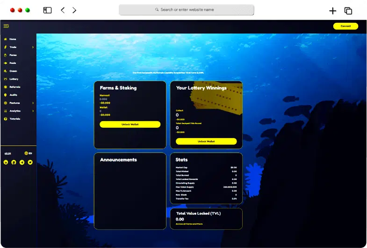
Task: Open the Farms page from the sidebar
Action: point(13,55)
